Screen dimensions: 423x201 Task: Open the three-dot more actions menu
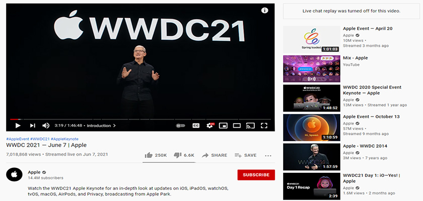(268, 155)
